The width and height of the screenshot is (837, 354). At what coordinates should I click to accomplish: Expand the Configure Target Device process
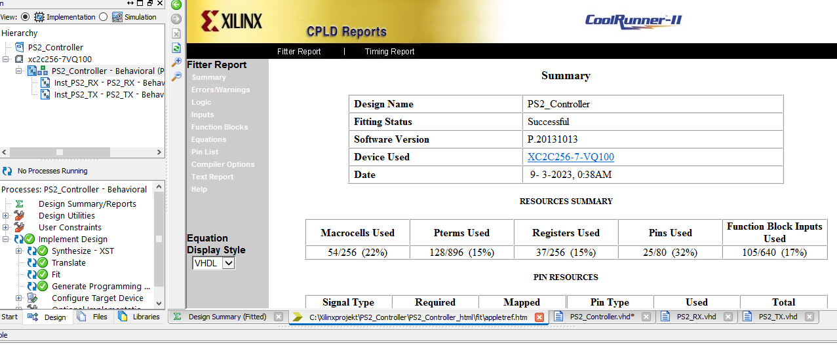(x=19, y=298)
